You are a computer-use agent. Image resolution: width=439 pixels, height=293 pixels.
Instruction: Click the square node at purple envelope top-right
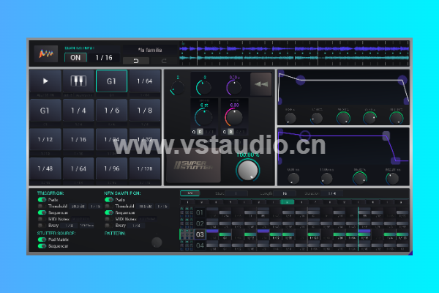[386, 136]
